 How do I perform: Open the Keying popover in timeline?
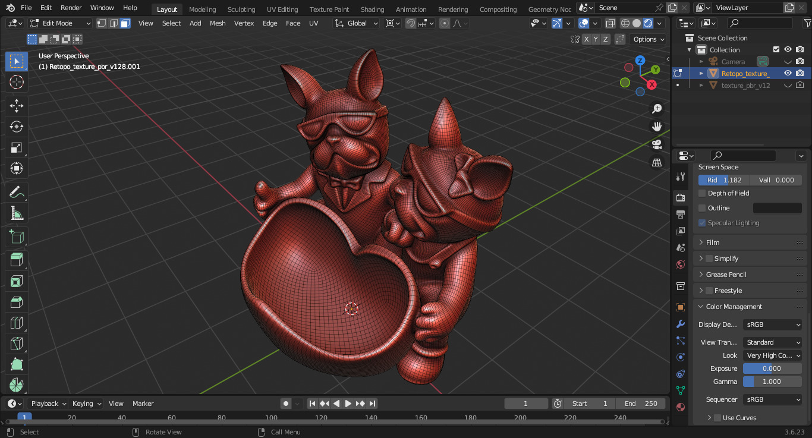pyautogui.click(x=87, y=404)
